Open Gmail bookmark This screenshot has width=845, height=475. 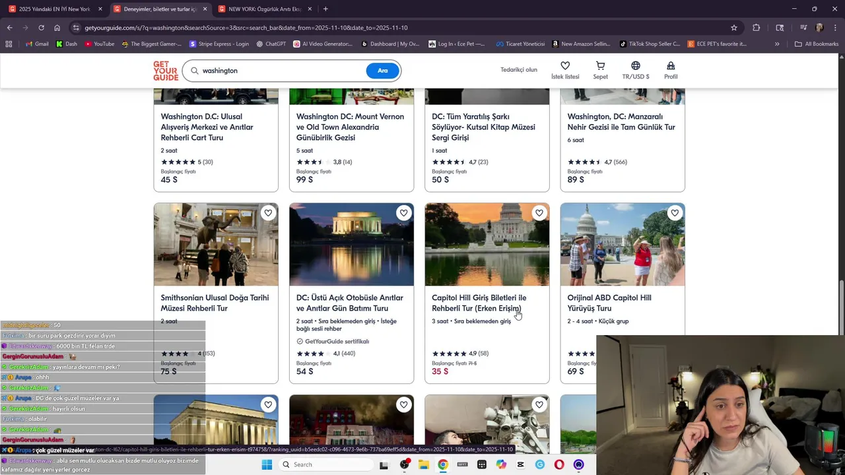36,44
